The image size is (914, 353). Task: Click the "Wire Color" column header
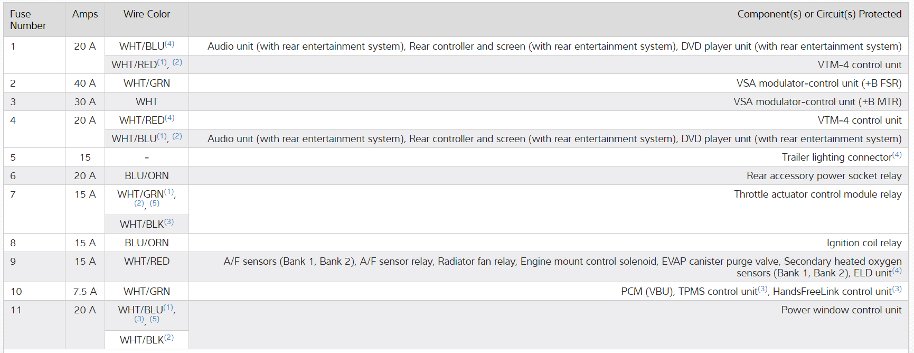click(147, 14)
